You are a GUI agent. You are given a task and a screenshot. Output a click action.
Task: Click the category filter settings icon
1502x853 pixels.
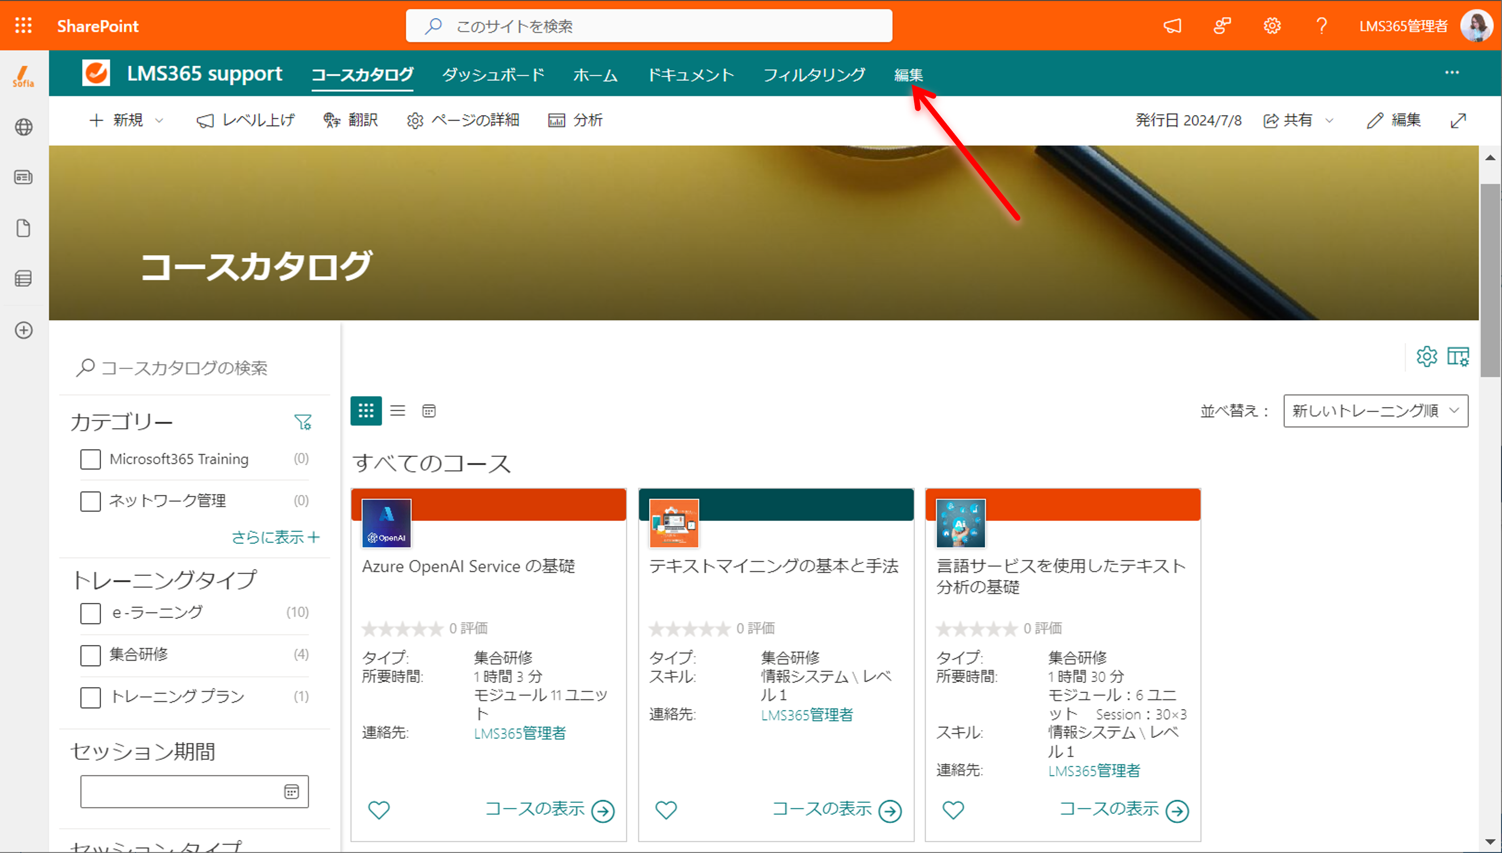click(x=303, y=422)
